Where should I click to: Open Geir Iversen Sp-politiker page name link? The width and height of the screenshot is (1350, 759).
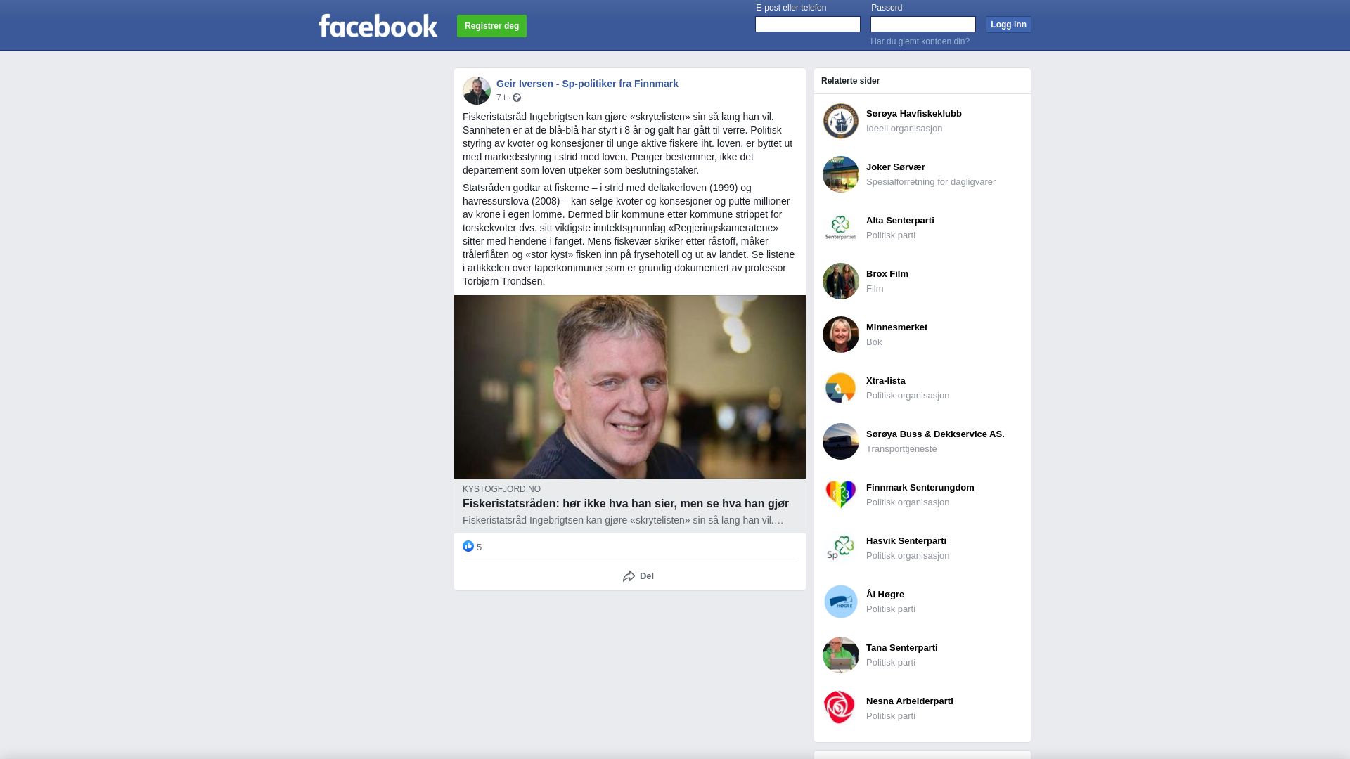click(587, 84)
